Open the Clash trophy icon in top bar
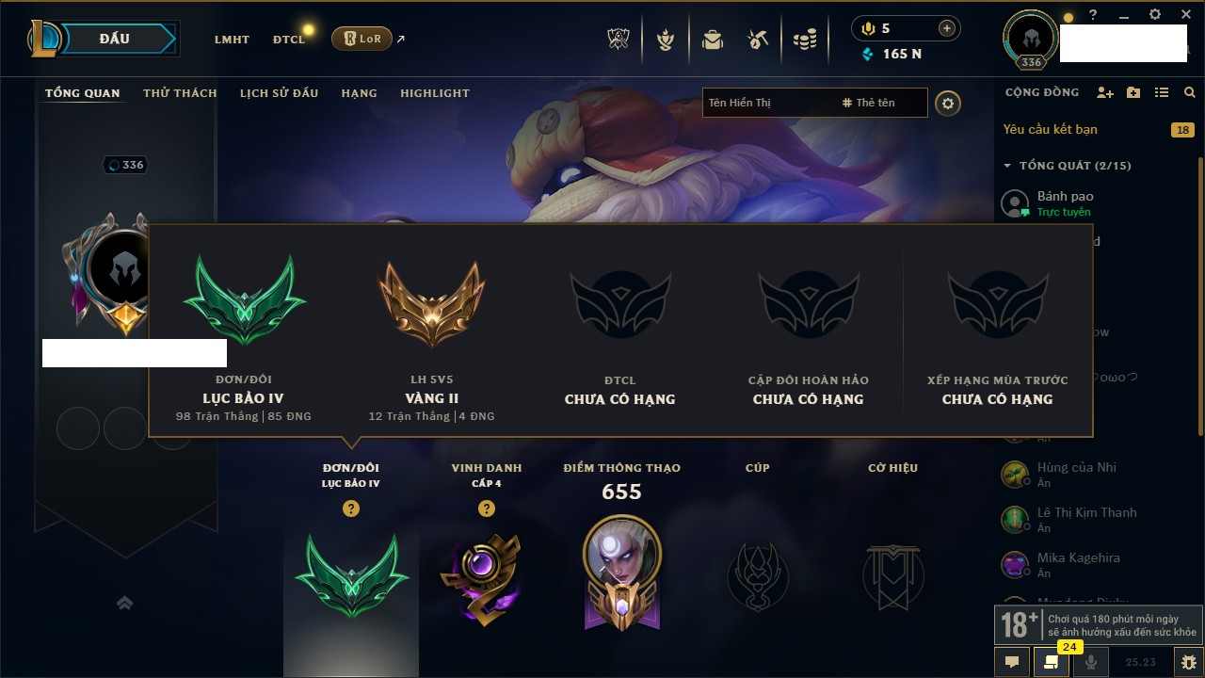The image size is (1205, 678). [619, 40]
